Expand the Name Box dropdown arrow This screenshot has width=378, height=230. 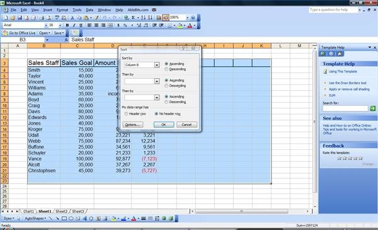47,40
